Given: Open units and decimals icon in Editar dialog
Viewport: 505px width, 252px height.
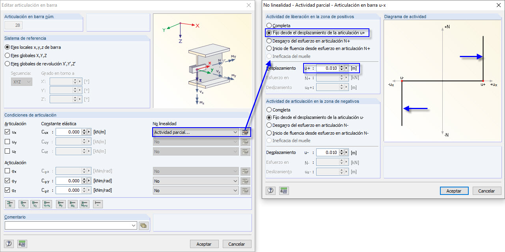Looking at the screenshot, I should coord(22,244).
